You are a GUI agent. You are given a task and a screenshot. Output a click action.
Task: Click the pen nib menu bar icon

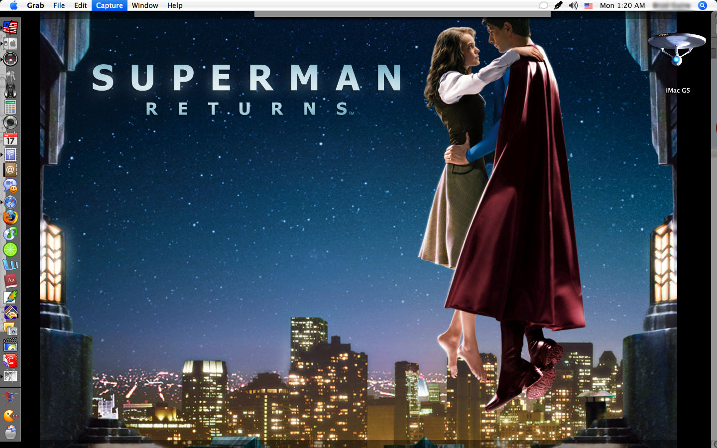click(558, 5)
